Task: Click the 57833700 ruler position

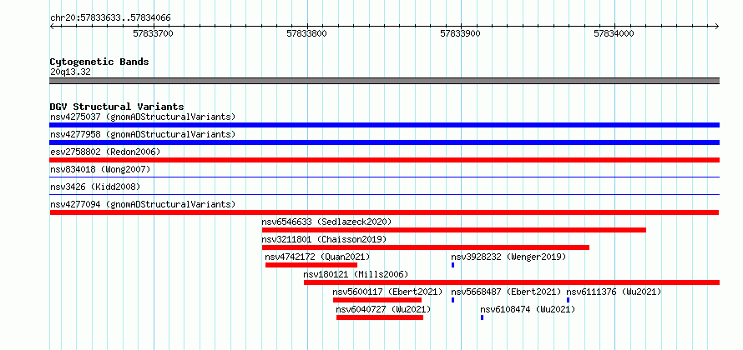Action: 154,33
